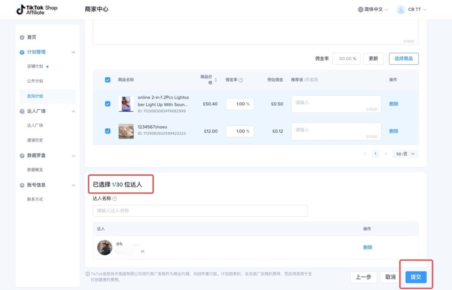Image resolution: width=452 pixels, height=290 pixels.
Task: Click the TikTok Shop Affiliate logo
Action: pos(37,10)
